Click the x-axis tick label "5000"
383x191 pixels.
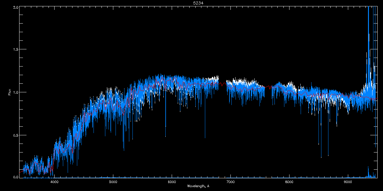[113, 182]
